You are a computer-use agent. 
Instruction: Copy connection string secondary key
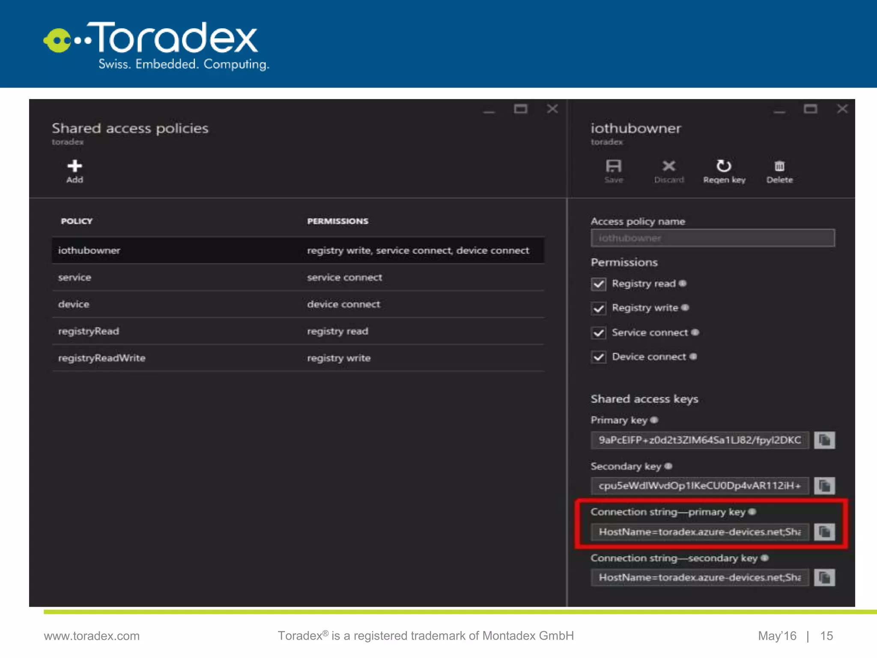[x=824, y=577]
